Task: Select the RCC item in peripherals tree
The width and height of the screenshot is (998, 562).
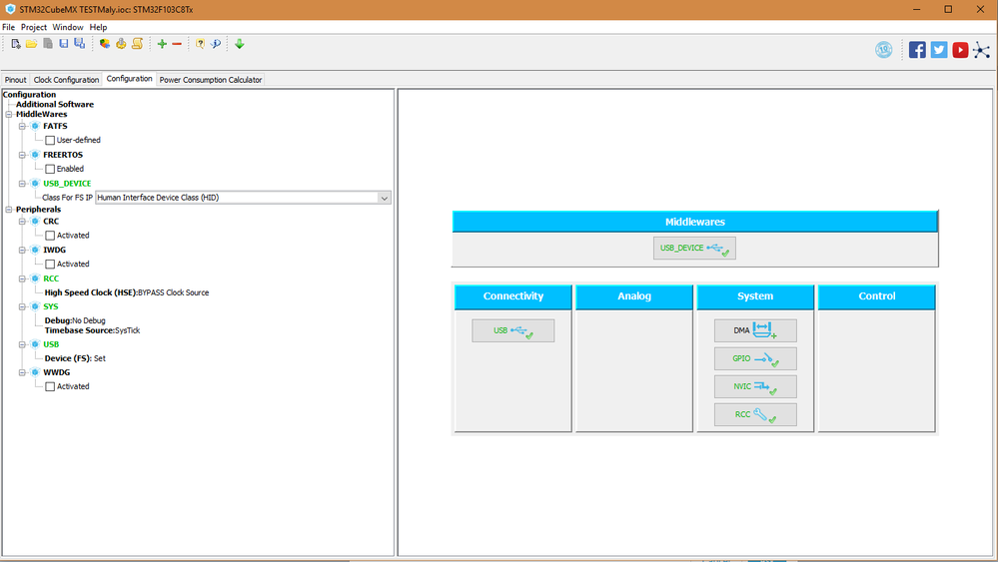Action: click(51, 279)
